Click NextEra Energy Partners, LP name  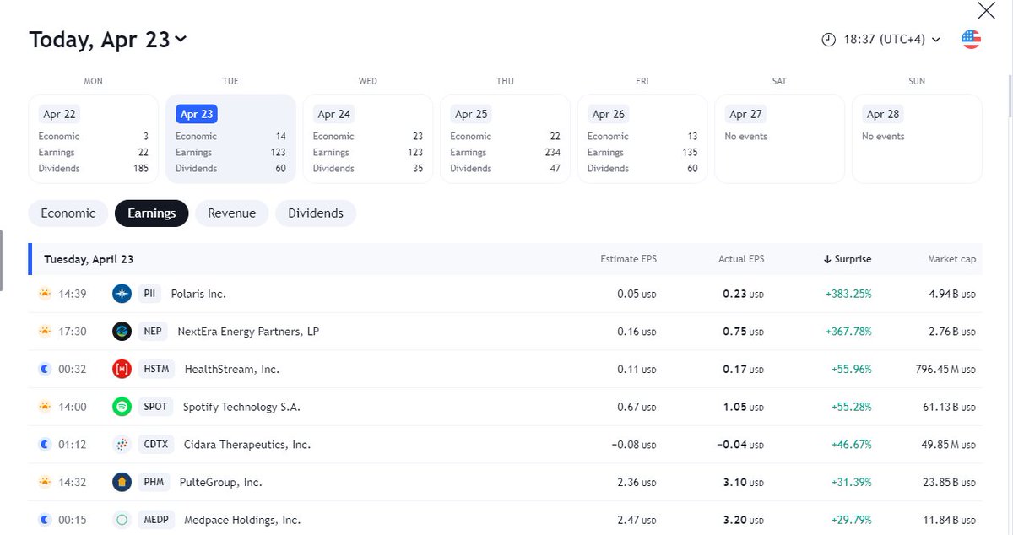coord(248,332)
